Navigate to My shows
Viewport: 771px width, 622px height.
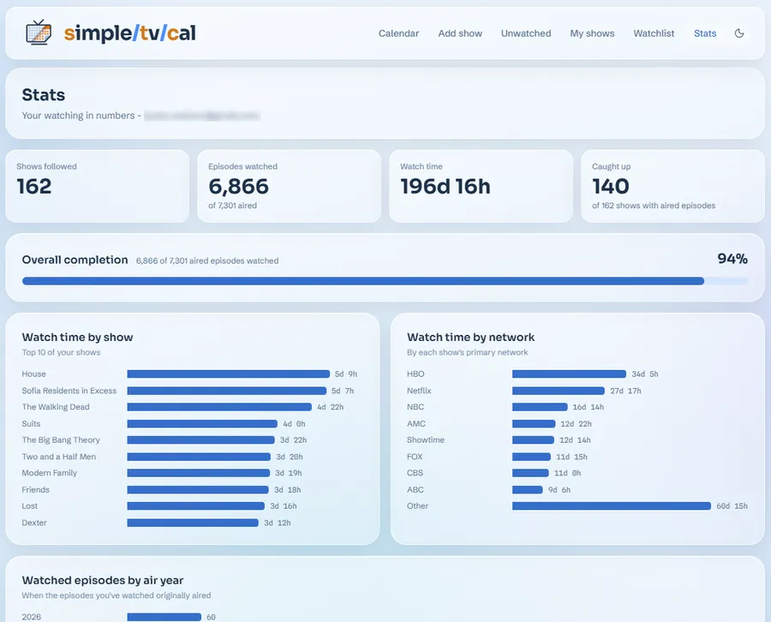(x=592, y=33)
